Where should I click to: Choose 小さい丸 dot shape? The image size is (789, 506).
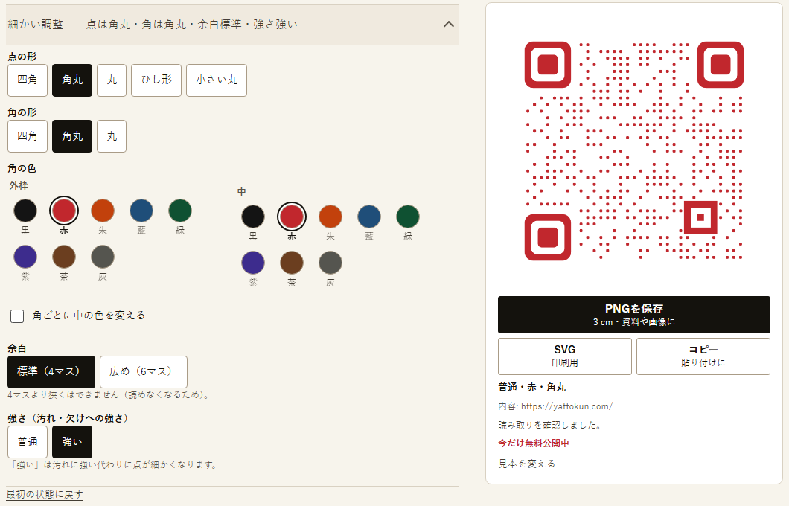[x=217, y=80]
